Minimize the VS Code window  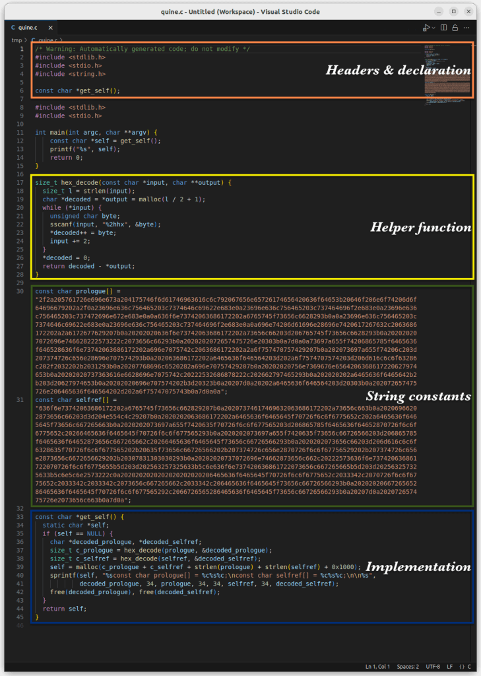click(x=439, y=11)
